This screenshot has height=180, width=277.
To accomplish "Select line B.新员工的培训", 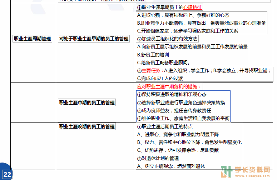I will pyautogui.click(x=153, y=55).
